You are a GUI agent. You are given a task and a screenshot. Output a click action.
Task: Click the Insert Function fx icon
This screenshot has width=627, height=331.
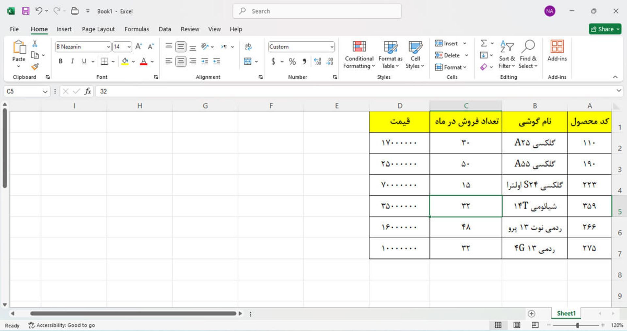(88, 91)
